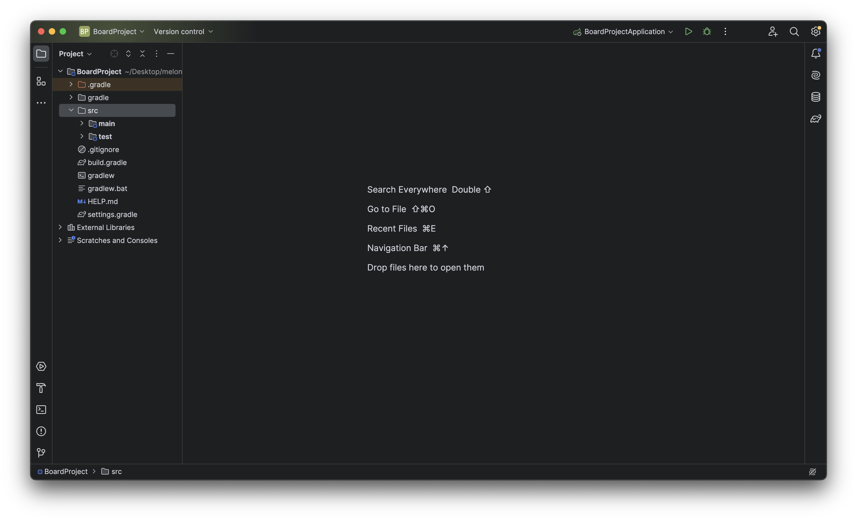Hide the Project panel with minimize dash

click(x=170, y=54)
